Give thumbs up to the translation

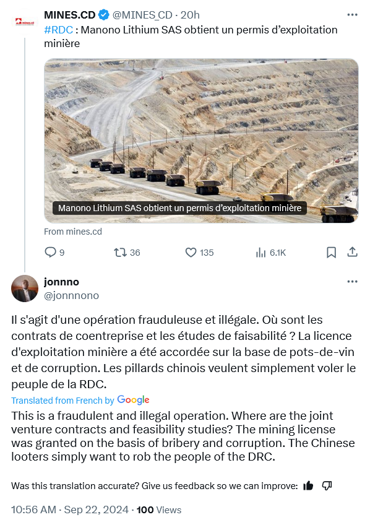pos(308,485)
